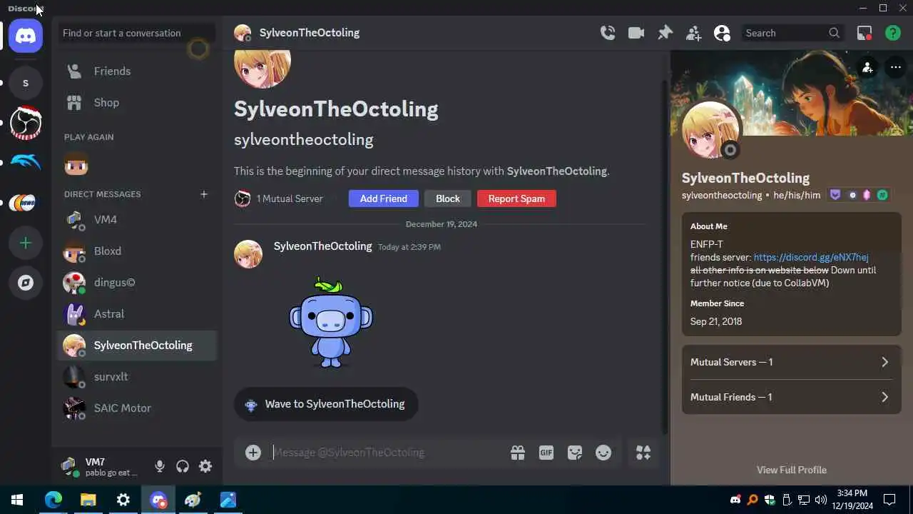The height and width of the screenshot is (514, 913).
Task: Click the Add Friend button
Action: point(384,198)
